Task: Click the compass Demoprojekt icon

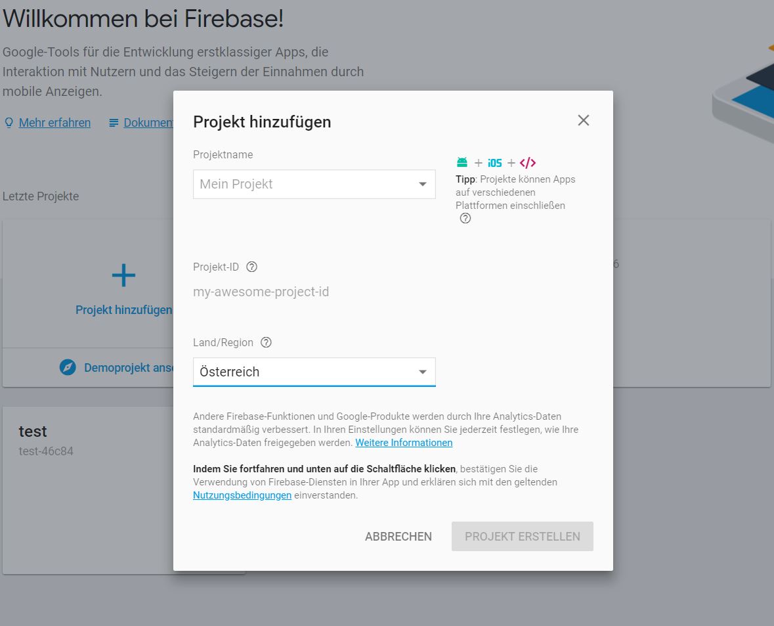Action: click(68, 367)
